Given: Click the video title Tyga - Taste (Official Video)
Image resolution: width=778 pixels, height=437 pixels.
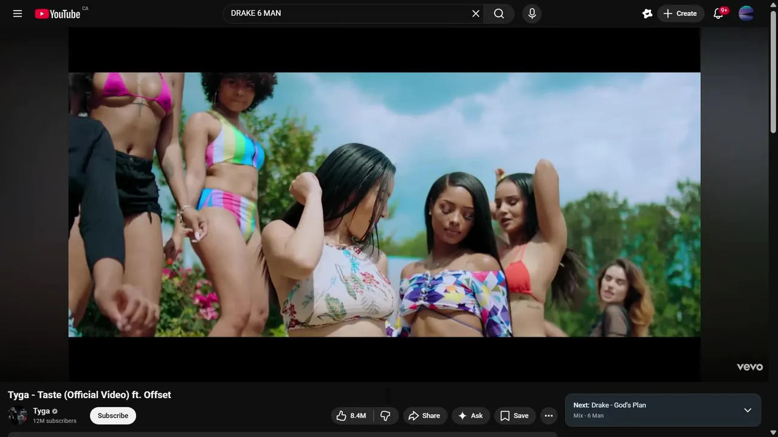Looking at the screenshot, I should point(89,395).
